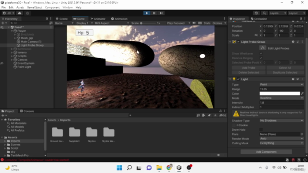Toggle Gizmos in Game view
This screenshot has height=173, width=308.
[217, 23]
